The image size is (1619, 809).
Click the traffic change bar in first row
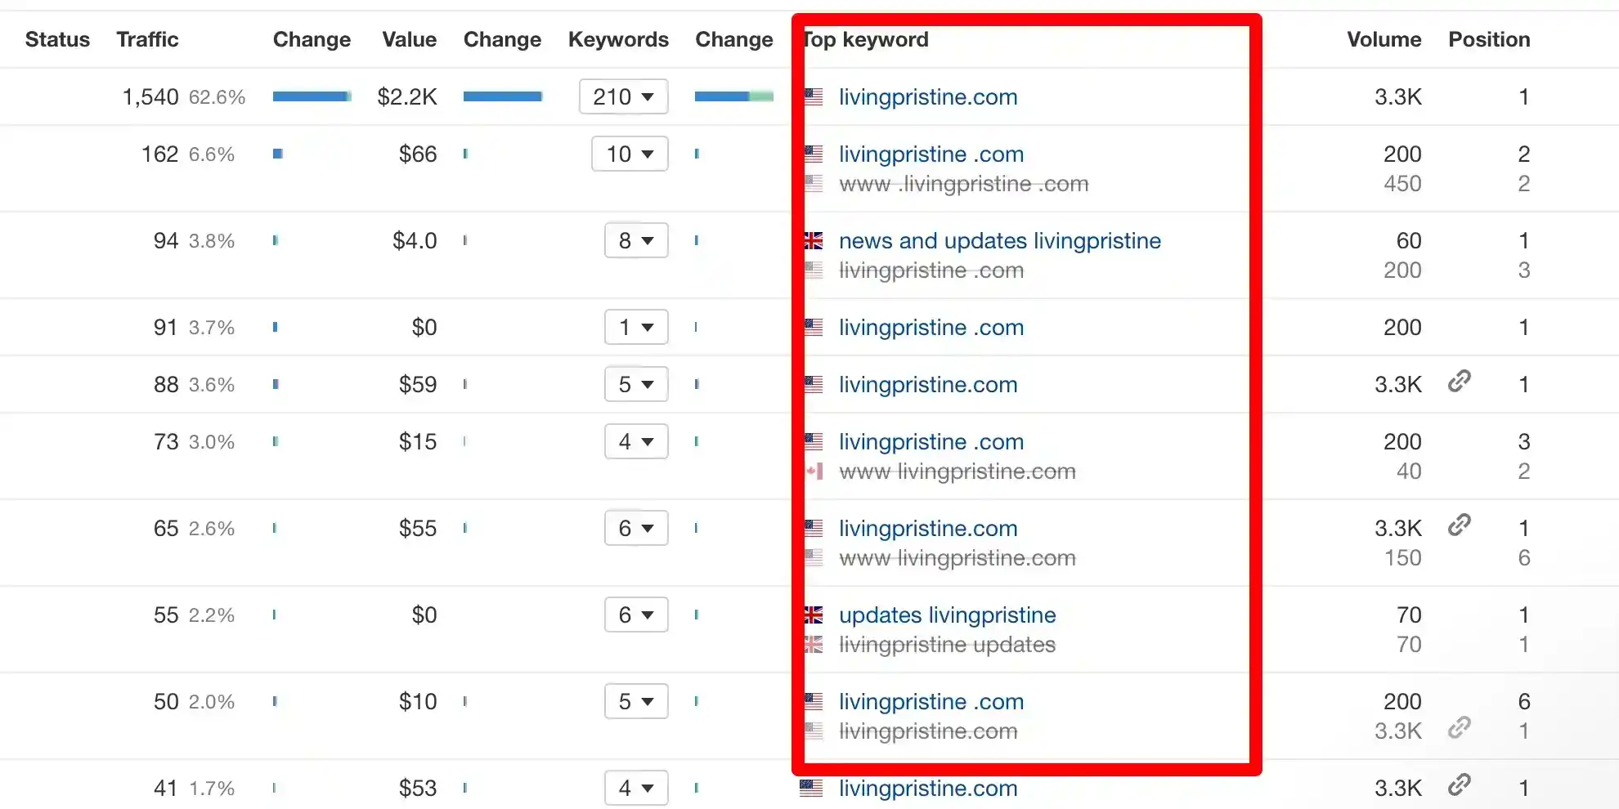pyautogui.click(x=312, y=96)
